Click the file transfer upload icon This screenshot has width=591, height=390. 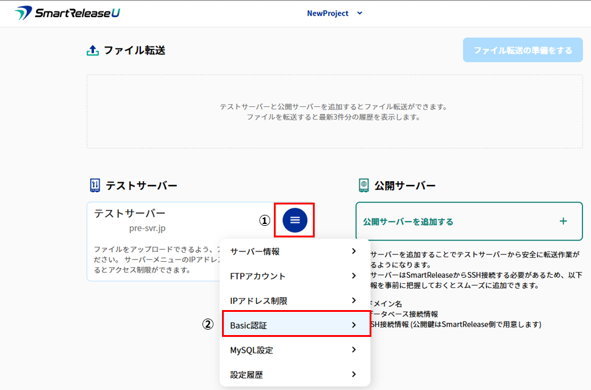click(93, 51)
